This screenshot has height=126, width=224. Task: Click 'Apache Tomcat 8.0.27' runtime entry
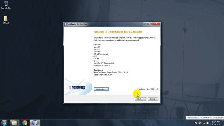coord(103,75)
